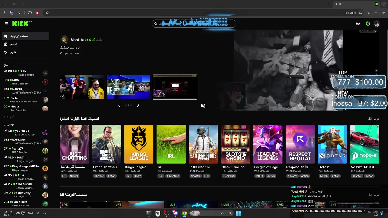
Task: Open iNyez followed channel
Action: [25, 100]
